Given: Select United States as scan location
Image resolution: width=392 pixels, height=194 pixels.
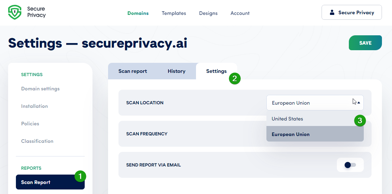Looking at the screenshot, I should pos(287,119).
